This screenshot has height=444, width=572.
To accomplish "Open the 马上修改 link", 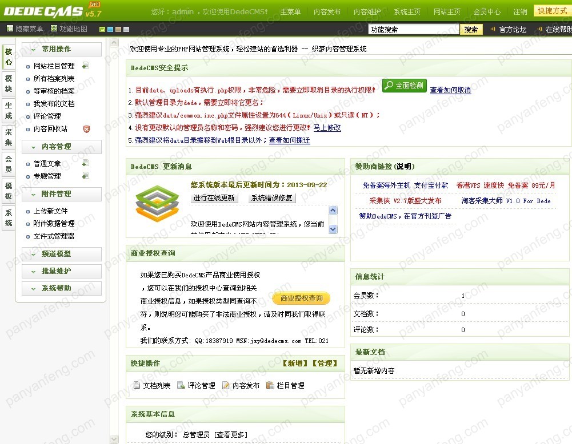I will [327, 127].
